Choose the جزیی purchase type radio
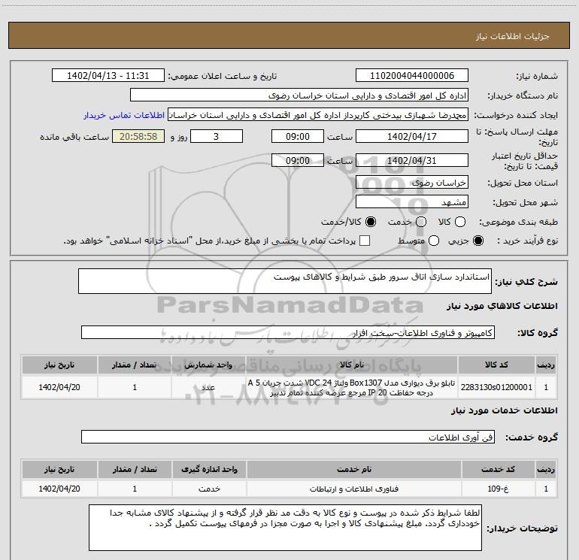This screenshot has width=579, height=560. [x=477, y=241]
